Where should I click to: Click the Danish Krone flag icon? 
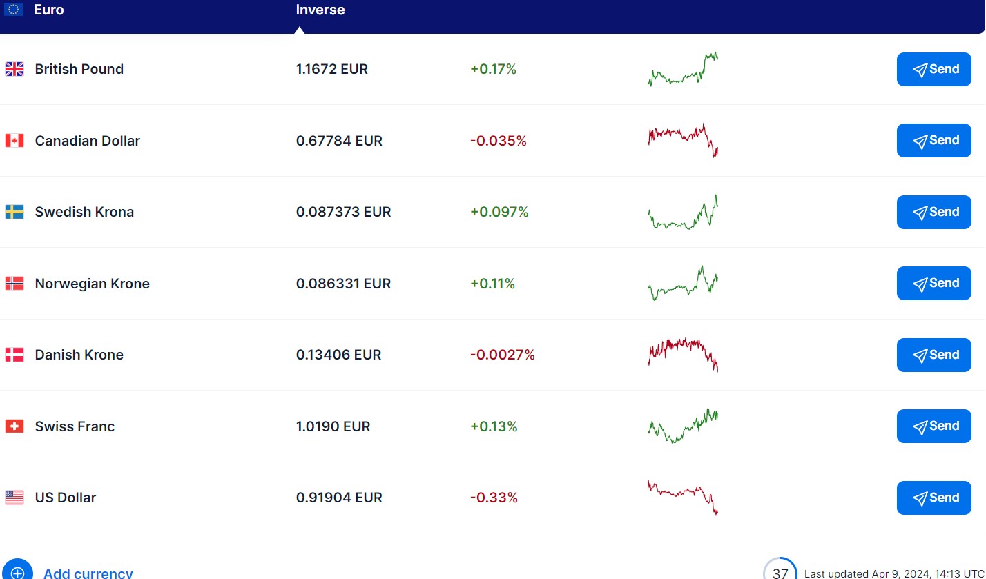tap(14, 355)
